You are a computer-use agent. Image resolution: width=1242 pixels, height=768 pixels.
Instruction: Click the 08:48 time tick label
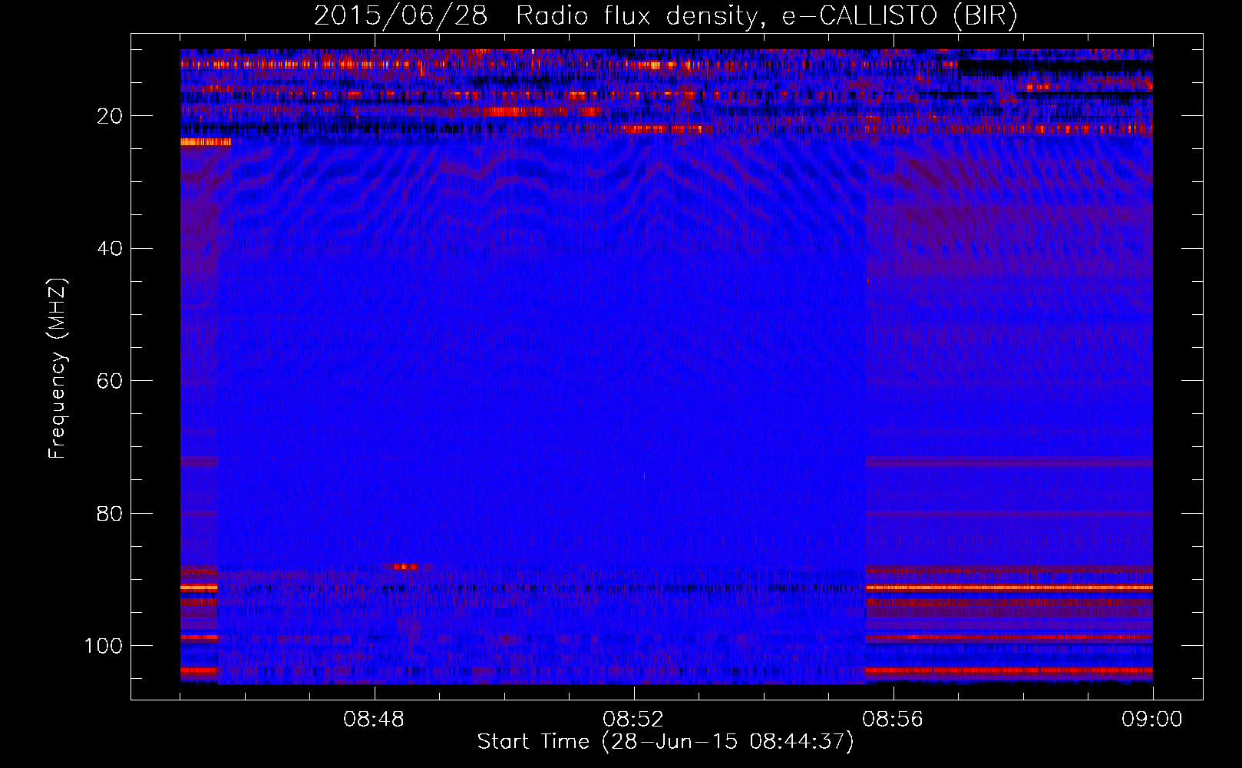[x=374, y=720]
